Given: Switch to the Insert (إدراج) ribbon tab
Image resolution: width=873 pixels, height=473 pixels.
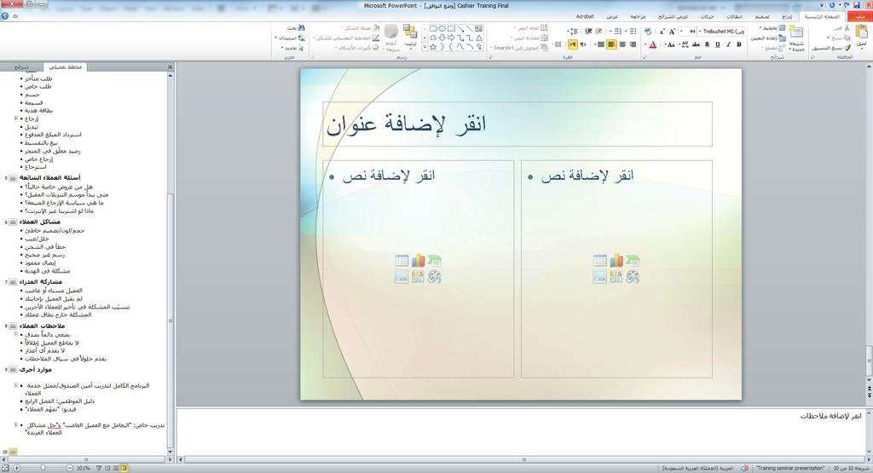Looking at the screenshot, I should (787, 17).
